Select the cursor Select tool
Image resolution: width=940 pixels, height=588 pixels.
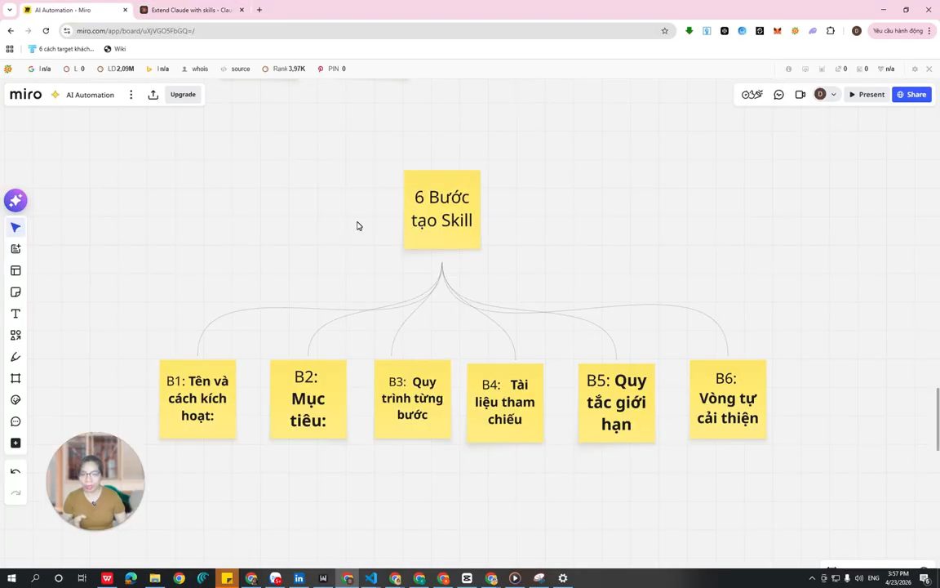tap(16, 227)
